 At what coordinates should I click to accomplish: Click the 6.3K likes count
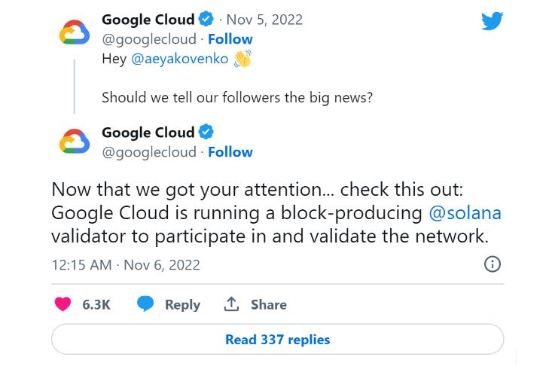tap(96, 304)
